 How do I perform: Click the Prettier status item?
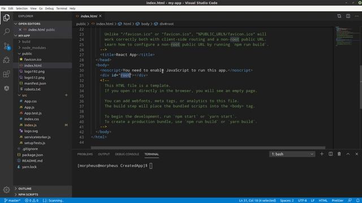tap(338, 201)
